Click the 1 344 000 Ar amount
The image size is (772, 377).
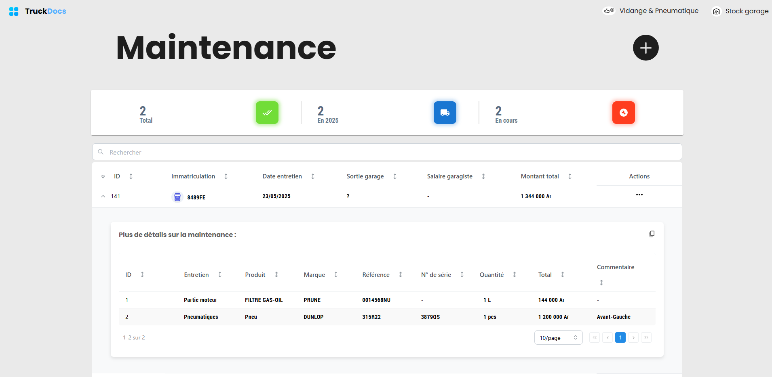pos(536,196)
